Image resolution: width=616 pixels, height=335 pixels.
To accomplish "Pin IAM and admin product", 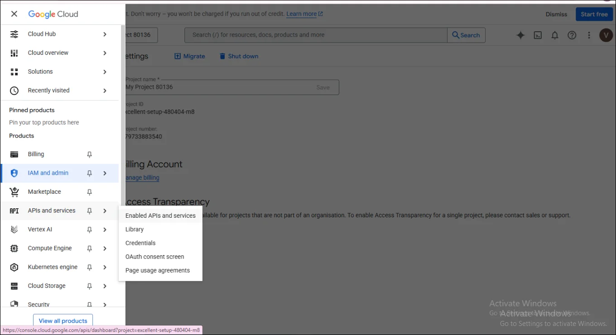I will [x=89, y=173].
